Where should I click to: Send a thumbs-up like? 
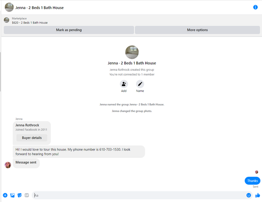pyautogui.click(x=258, y=195)
